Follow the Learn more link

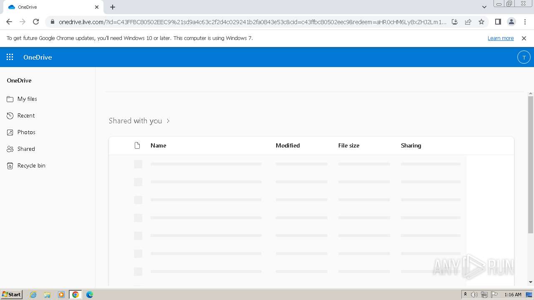coord(501,38)
